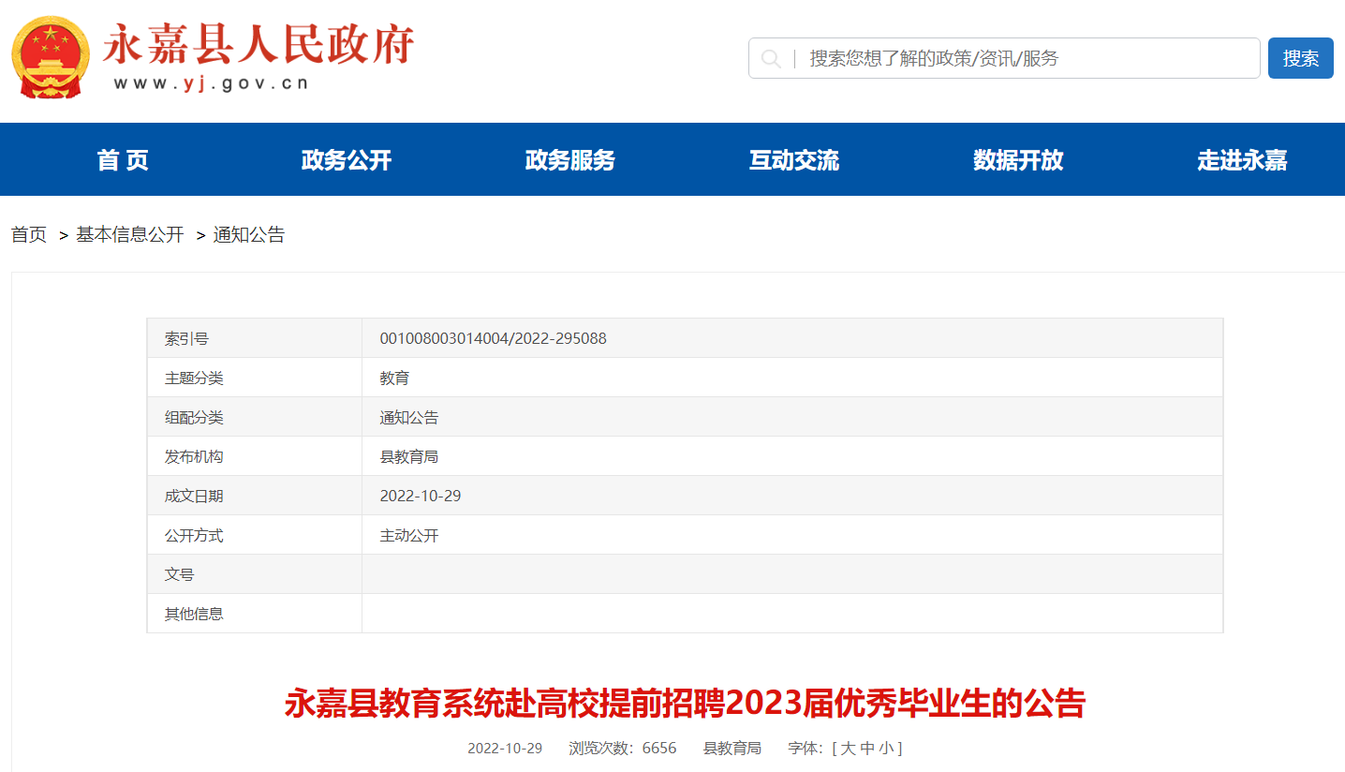The width and height of the screenshot is (1345, 772).
Task: Set font size to 大
Action: pos(848,749)
